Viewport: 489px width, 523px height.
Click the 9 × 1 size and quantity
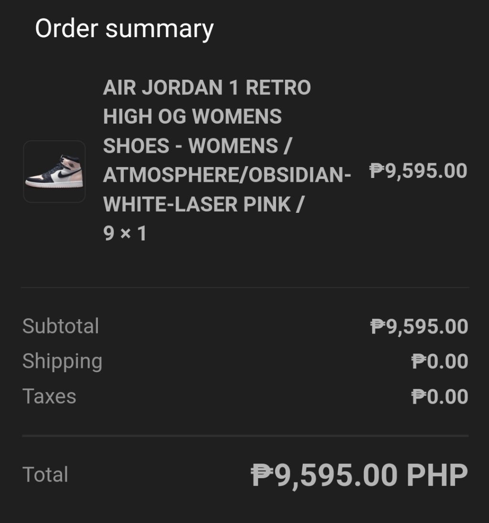pyautogui.click(x=125, y=234)
